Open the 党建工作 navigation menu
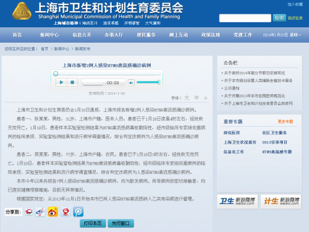 [243, 35]
